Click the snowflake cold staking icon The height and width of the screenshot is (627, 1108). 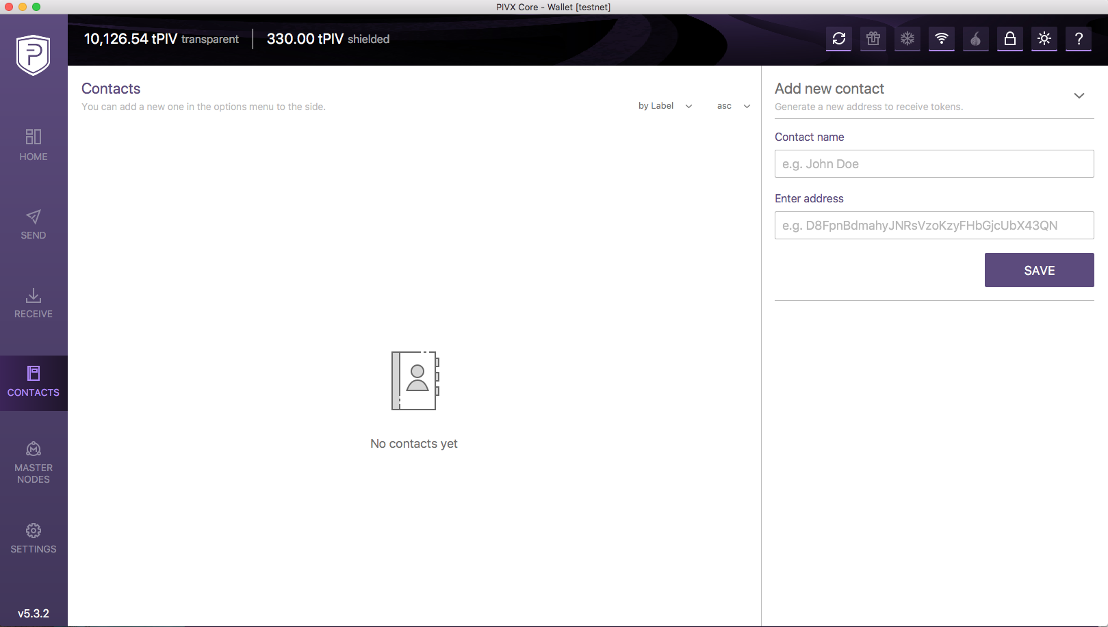pyautogui.click(x=907, y=39)
